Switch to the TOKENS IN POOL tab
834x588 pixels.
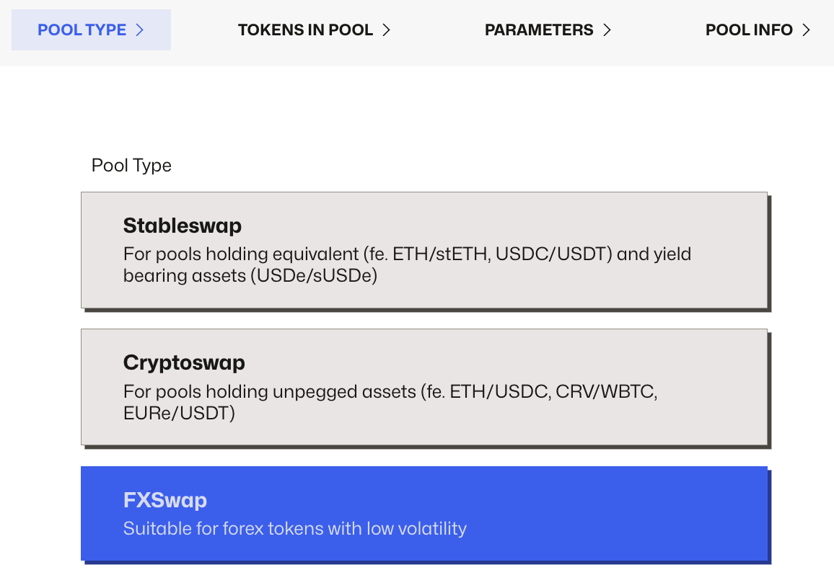(x=304, y=30)
